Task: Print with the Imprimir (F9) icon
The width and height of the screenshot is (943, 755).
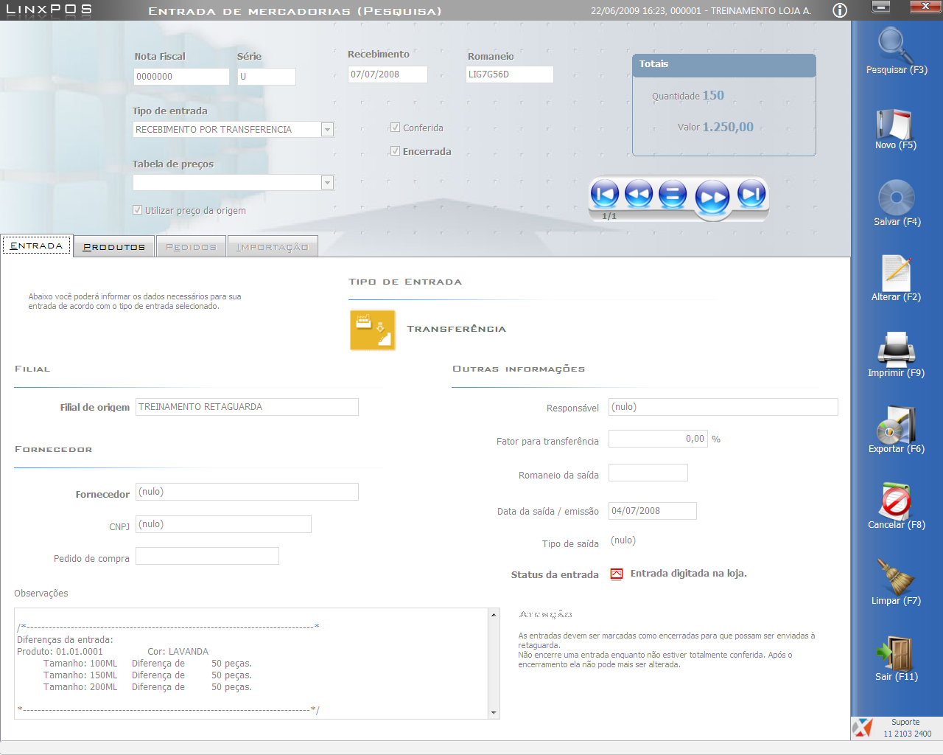Action: coord(896,349)
